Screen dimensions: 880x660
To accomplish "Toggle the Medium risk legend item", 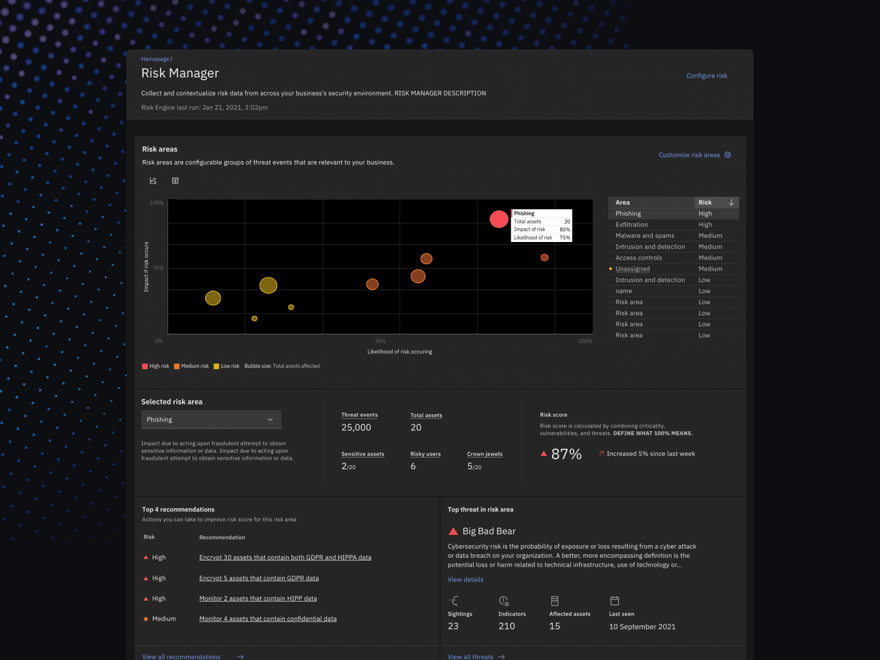I will coord(177,365).
